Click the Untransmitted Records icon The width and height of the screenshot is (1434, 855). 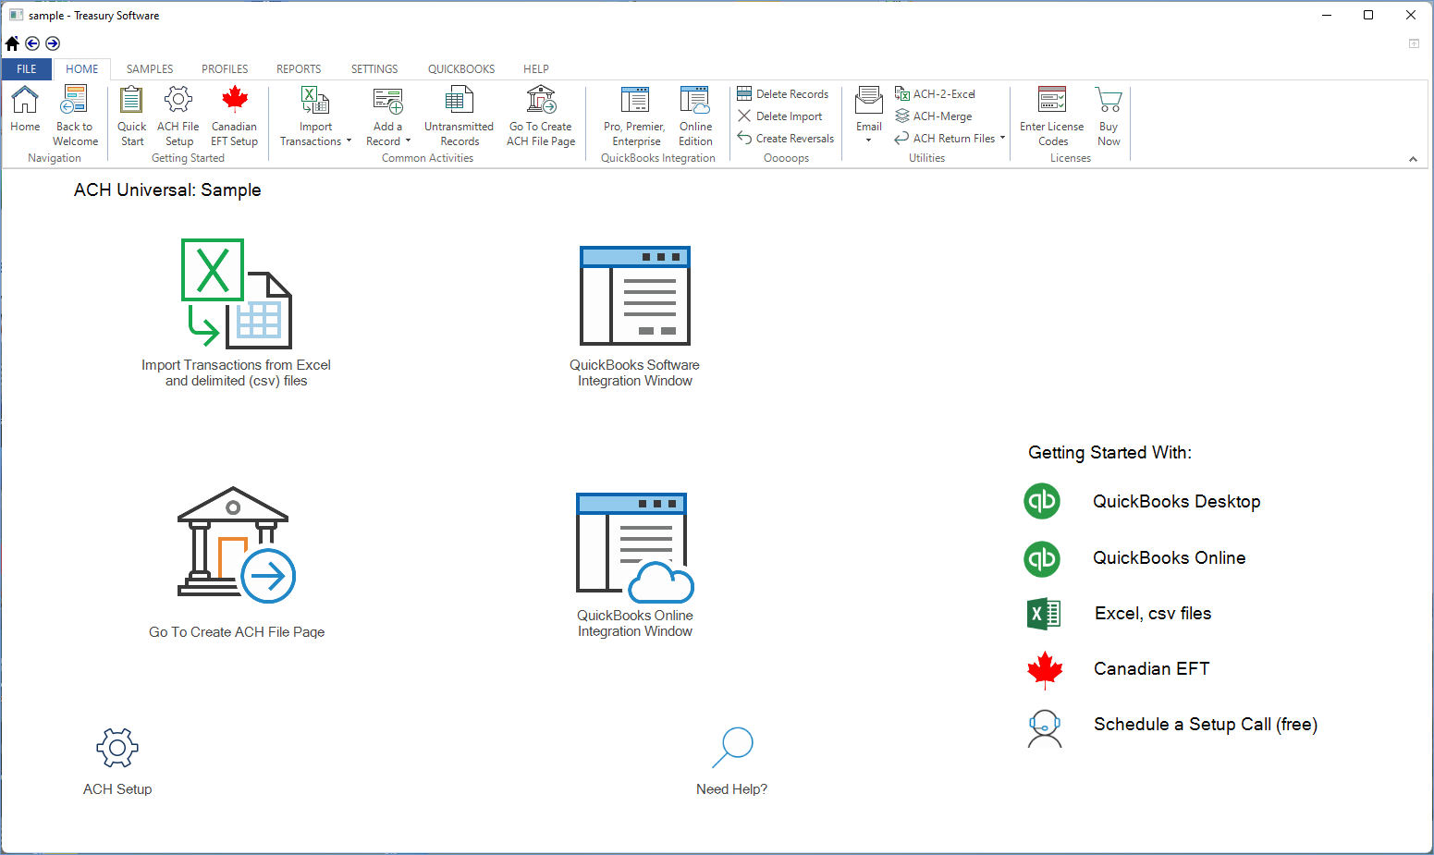tap(459, 116)
